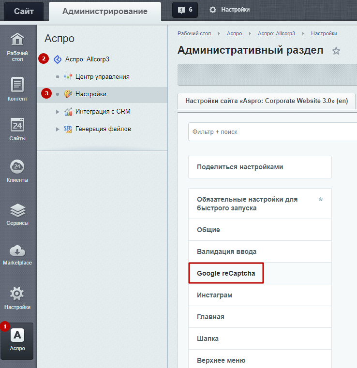Screen dimensions: 357x368
Task: Select Интеграция с CRM tree item
Action: tap(103, 112)
